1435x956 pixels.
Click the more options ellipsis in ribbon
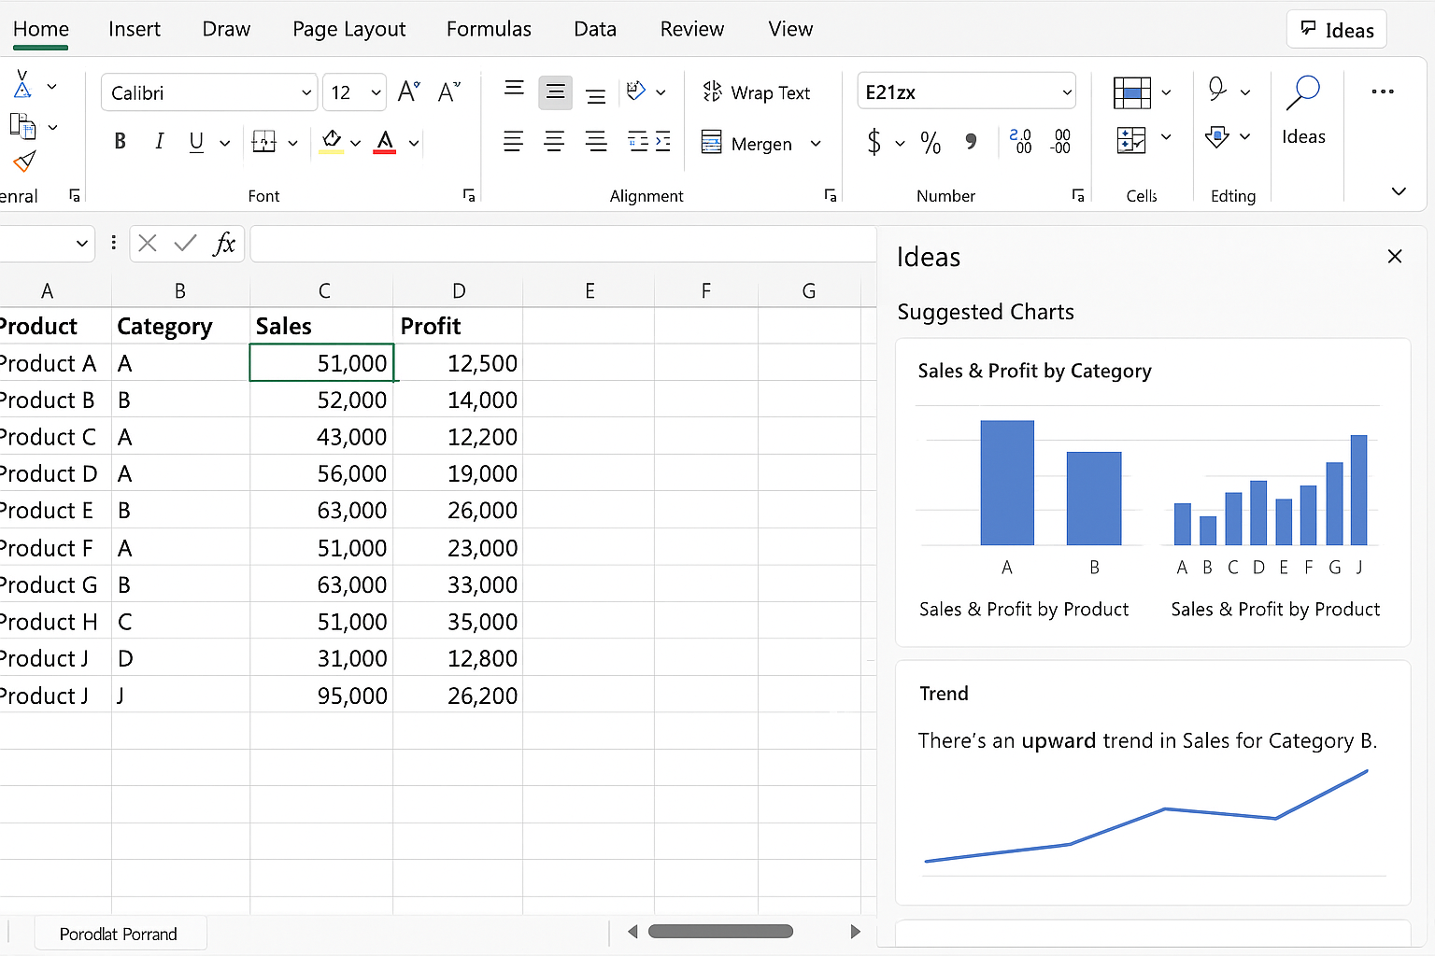coord(1383,91)
